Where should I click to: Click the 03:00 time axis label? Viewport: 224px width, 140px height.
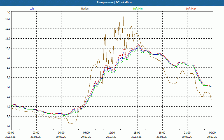click(x=36, y=133)
